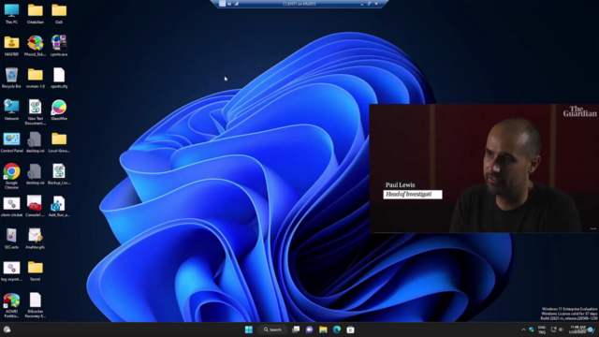Open the Windows Start menu
The width and height of the screenshot is (599, 337).
249,330
